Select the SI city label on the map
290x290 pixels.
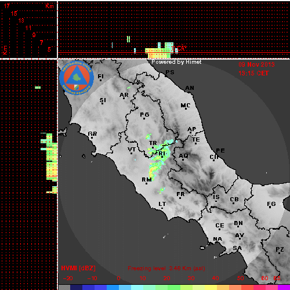pos(103,100)
